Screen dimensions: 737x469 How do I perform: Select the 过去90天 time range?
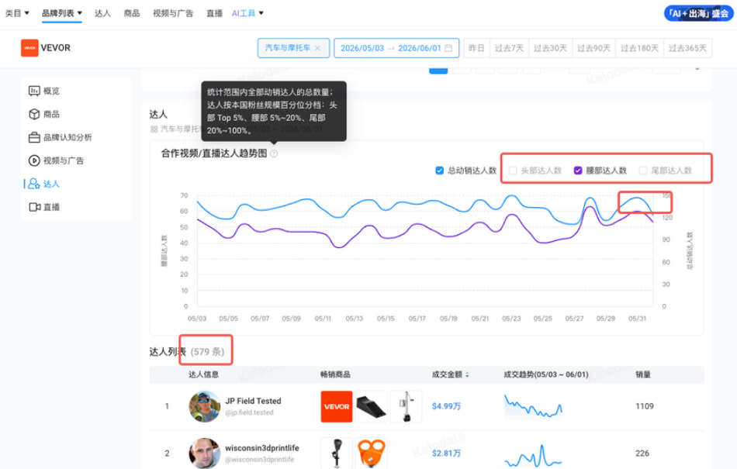593,48
